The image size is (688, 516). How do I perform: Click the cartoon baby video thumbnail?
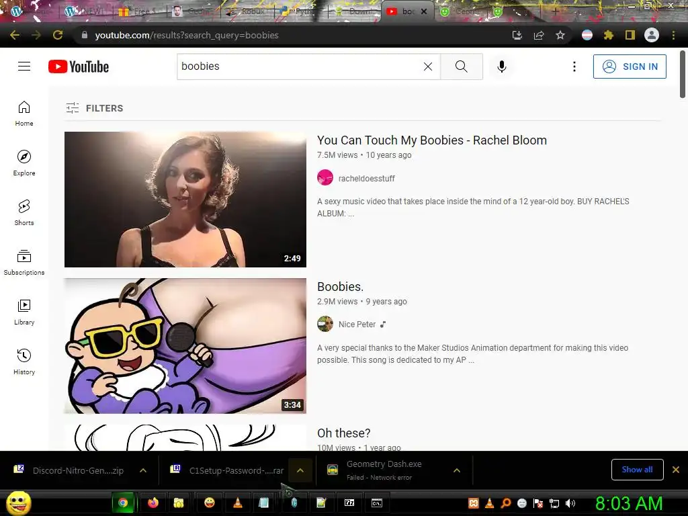click(185, 346)
